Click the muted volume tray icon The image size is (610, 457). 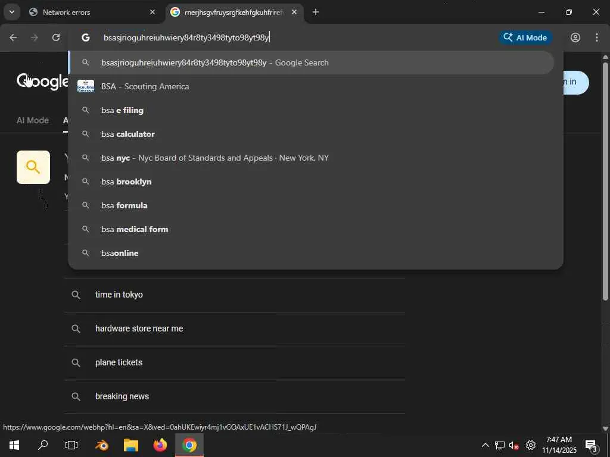click(x=514, y=445)
